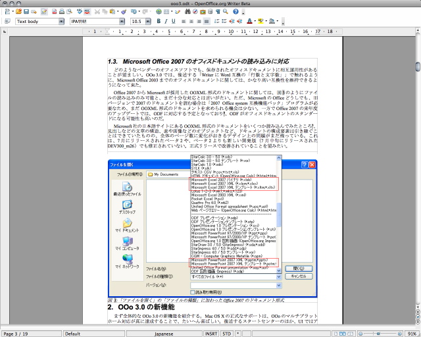This screenshot has height=337, width=421.
Task: Toggle INSRT insert mode in status bar
Action: tap(211, 334)
